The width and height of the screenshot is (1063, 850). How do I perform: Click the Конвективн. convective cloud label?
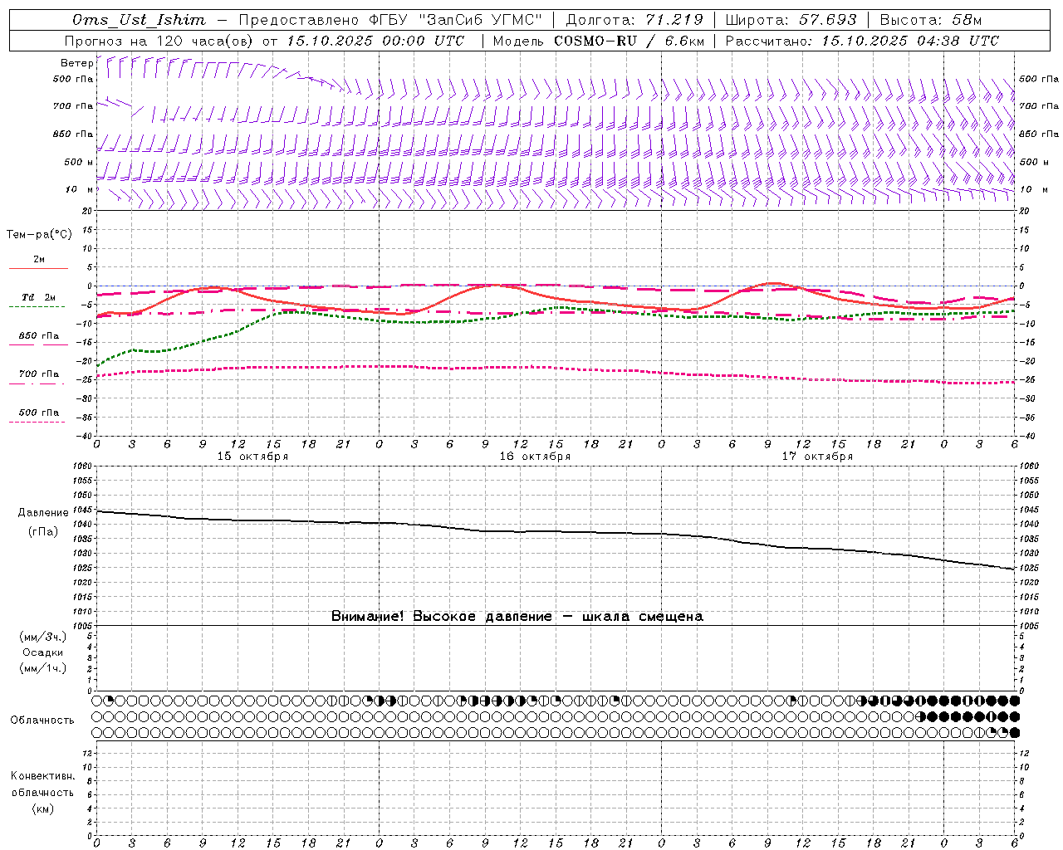[42, 776]
